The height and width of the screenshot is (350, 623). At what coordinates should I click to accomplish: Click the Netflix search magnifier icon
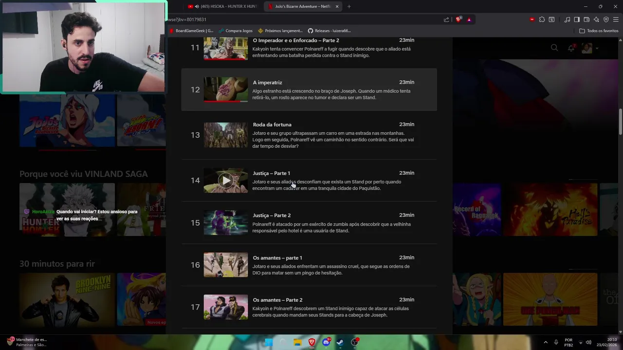(x=554, y=48)
